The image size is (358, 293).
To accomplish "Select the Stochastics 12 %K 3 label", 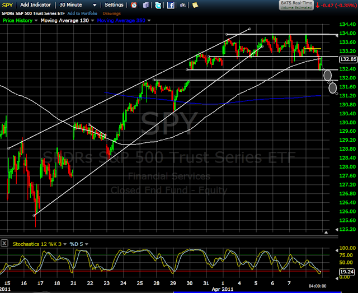I will [x=37, y=244].
